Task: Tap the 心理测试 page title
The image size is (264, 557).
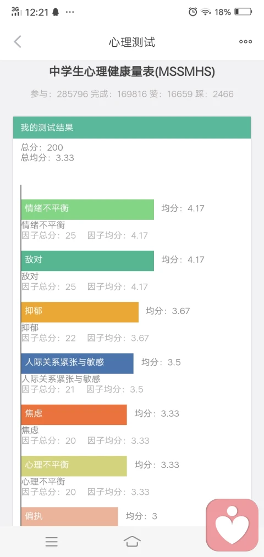Action: tap(132, 42)
